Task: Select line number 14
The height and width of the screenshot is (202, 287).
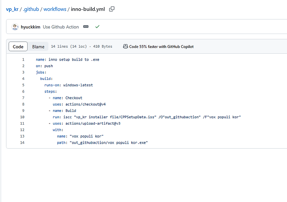Action: pyautogui.click(x=22, y=143)
